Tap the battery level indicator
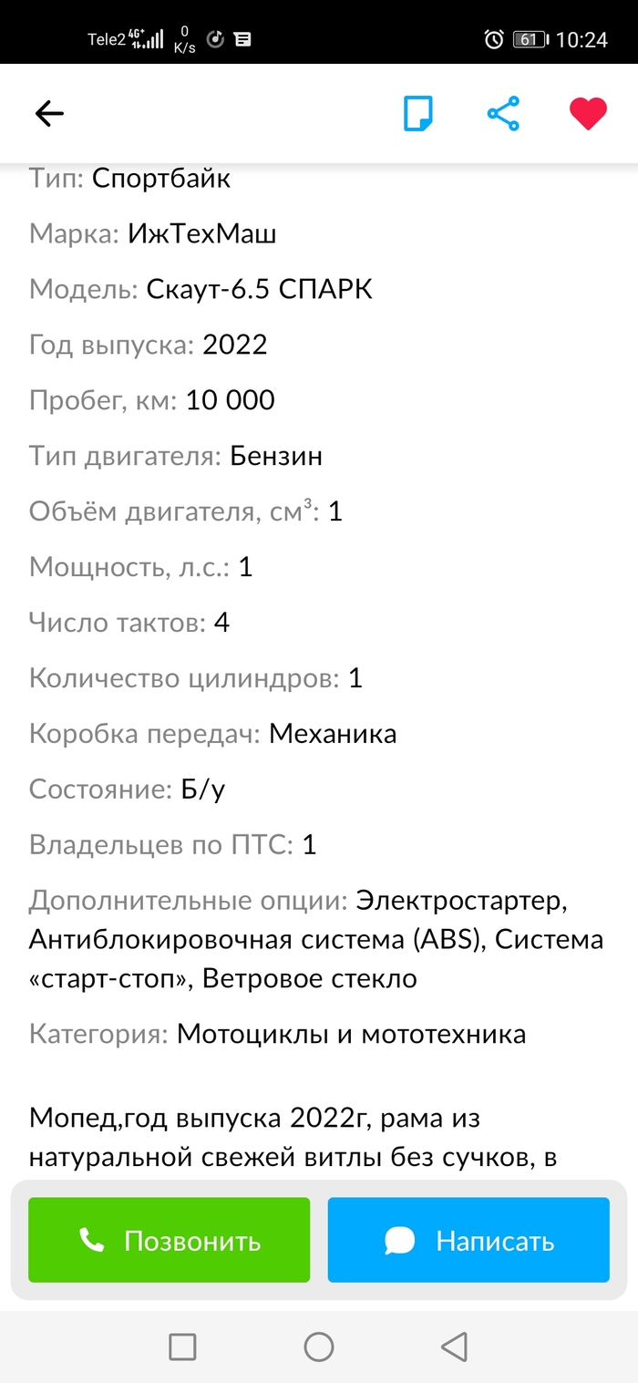Image resolution: width=638 pixels, height=1383 pixels. pos(530,39)
